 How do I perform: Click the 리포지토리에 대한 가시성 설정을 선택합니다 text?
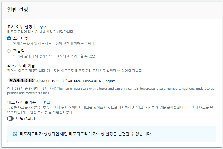click(x=41, y=32)
